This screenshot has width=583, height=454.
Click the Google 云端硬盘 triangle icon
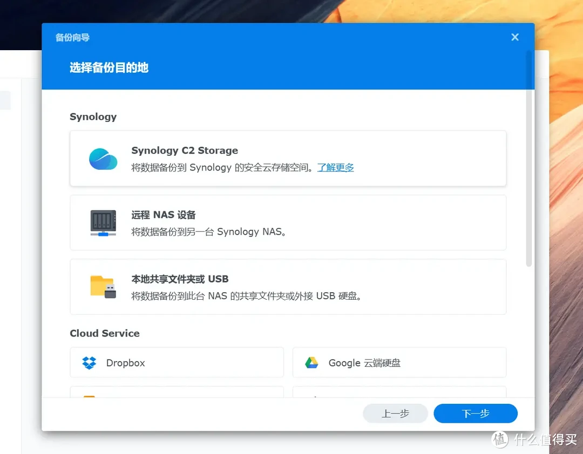click(312, 362)
